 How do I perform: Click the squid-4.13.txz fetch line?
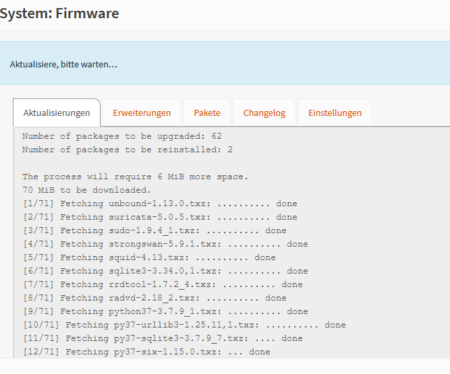click(x=149, y=257)
